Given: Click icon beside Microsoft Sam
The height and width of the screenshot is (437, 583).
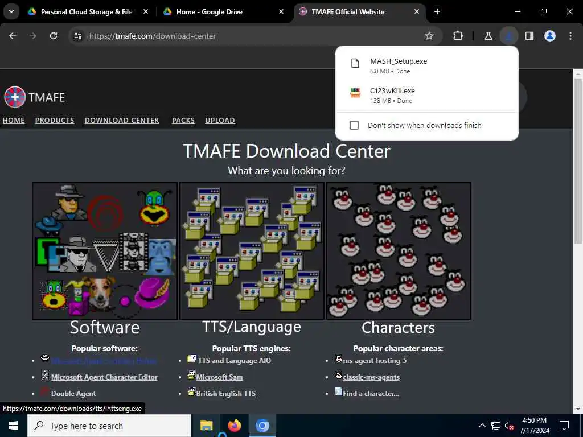Looking at the screenshot, I should 191,376.
